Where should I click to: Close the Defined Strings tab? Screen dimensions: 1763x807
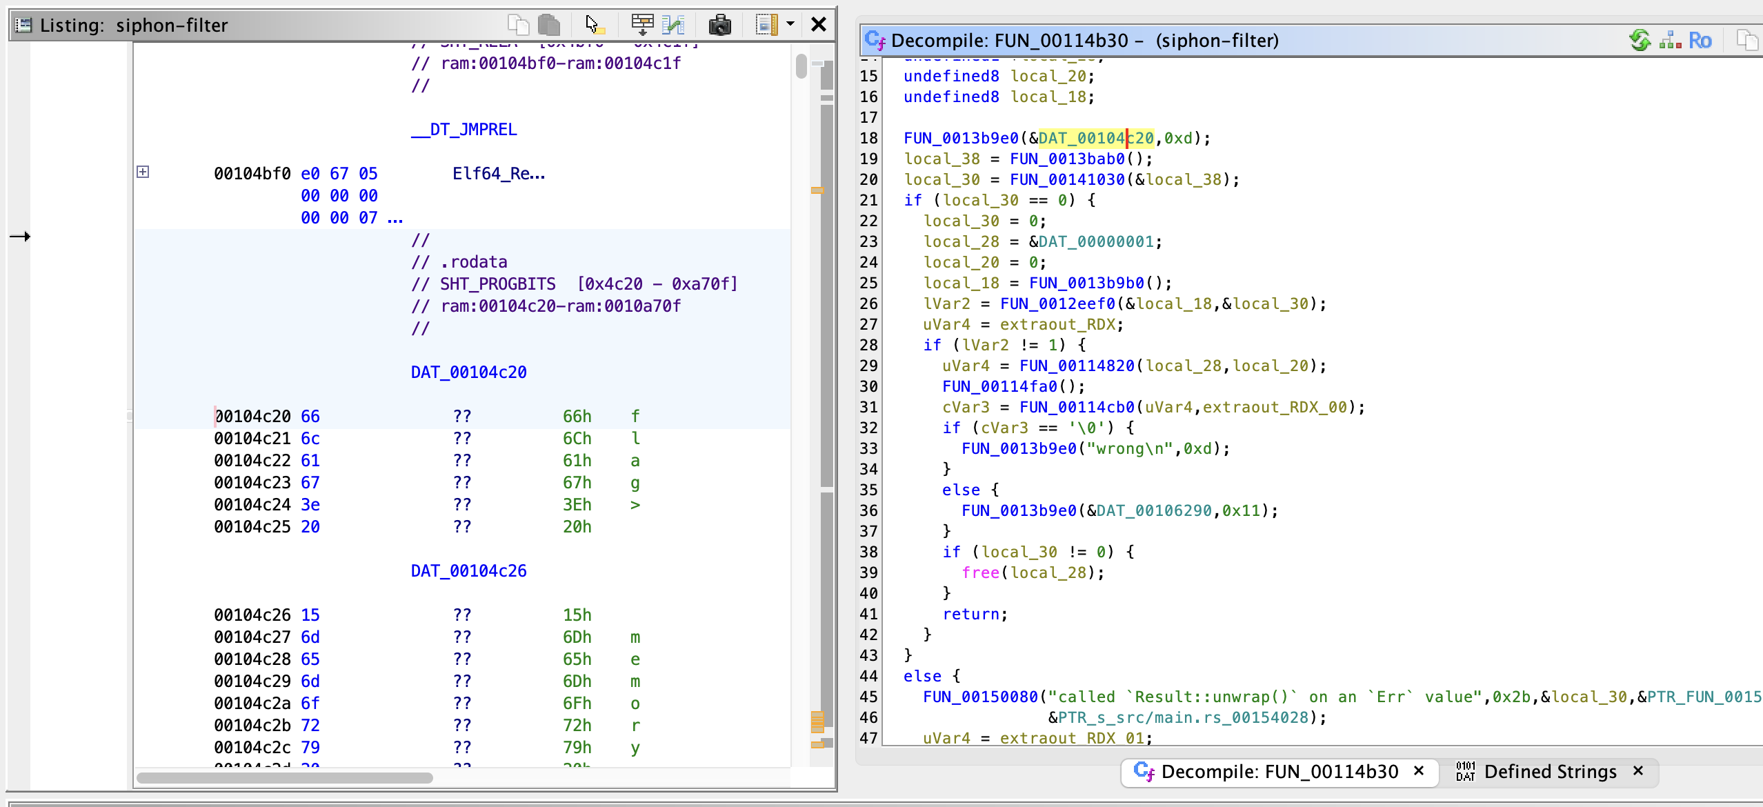click(1638, 770)
